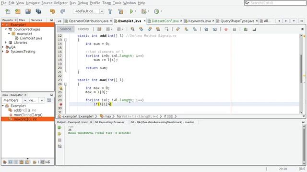The image size is (307, 172).
Task: Toggle the first Navigator filter button at bottom-left
Action: pyautogui.click(x=5, y=162)
